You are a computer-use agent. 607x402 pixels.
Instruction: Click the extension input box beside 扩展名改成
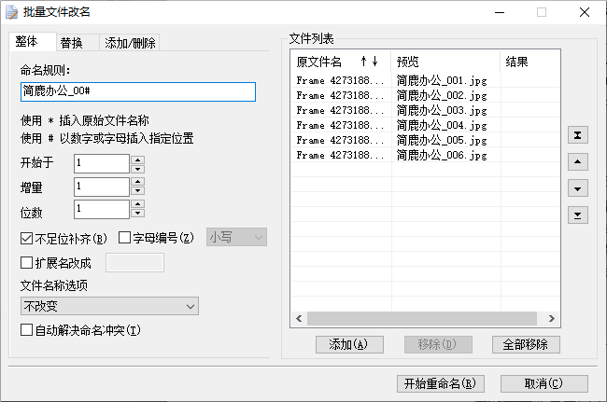(134, 263)
